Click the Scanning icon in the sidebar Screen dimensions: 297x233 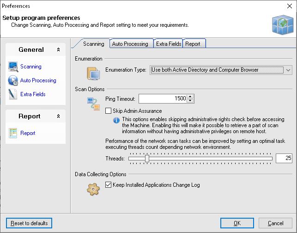[13, 67]
